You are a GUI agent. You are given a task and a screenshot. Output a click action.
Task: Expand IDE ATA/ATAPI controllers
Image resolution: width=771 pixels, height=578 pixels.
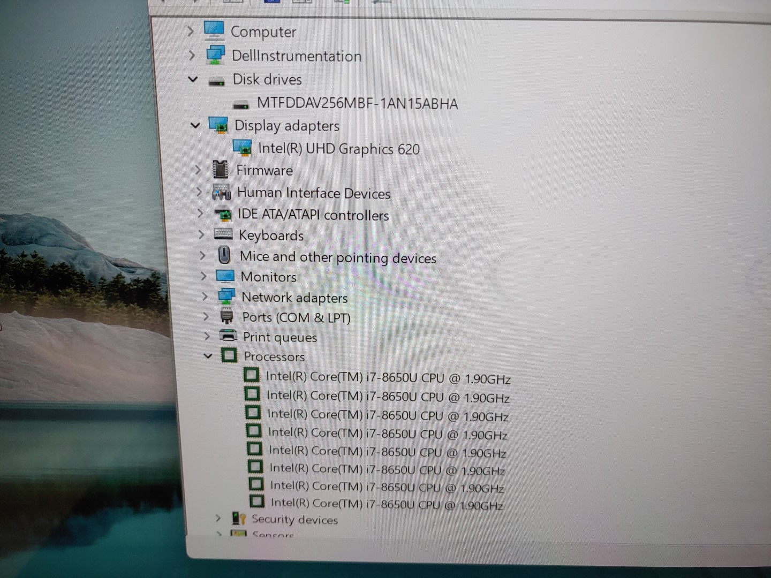pos(200,213)
